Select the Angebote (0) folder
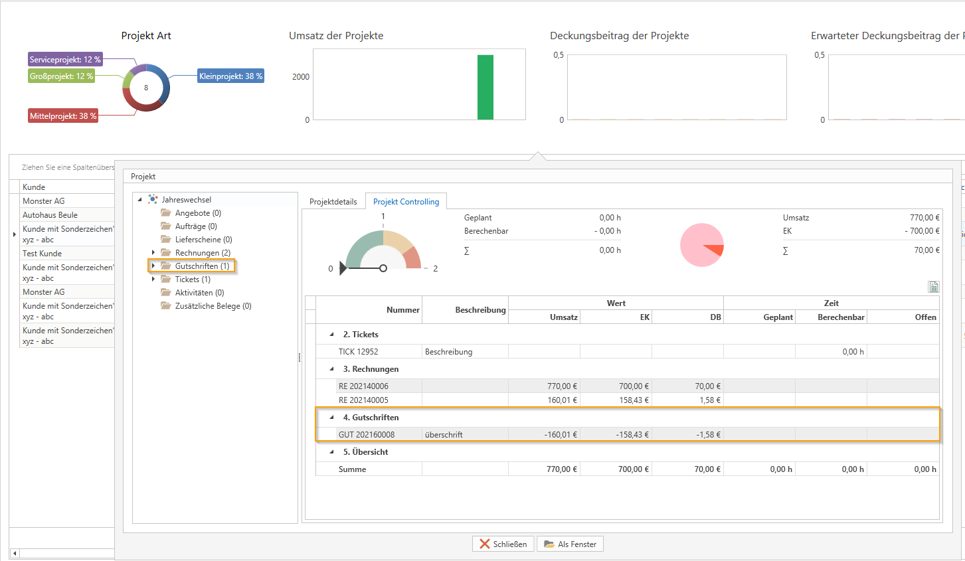Image resolution: width=965 pixels, height=561 pixels. pos(197,213)
